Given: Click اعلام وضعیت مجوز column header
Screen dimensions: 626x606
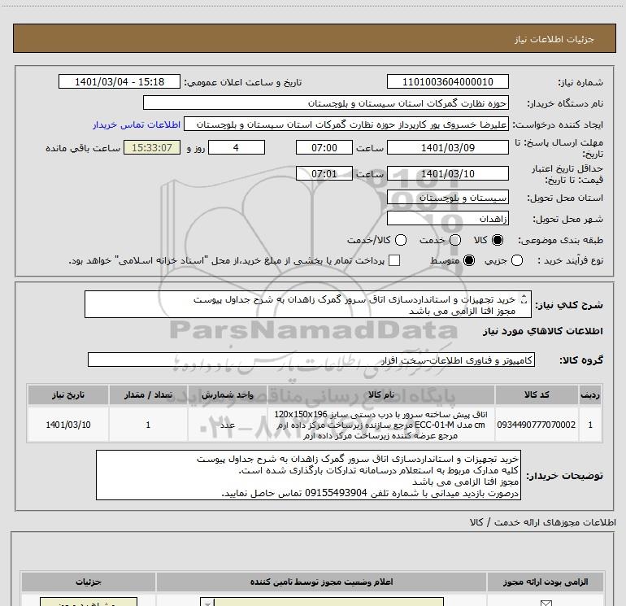Looking at the screenshot, I should click(x=321, y=582).
